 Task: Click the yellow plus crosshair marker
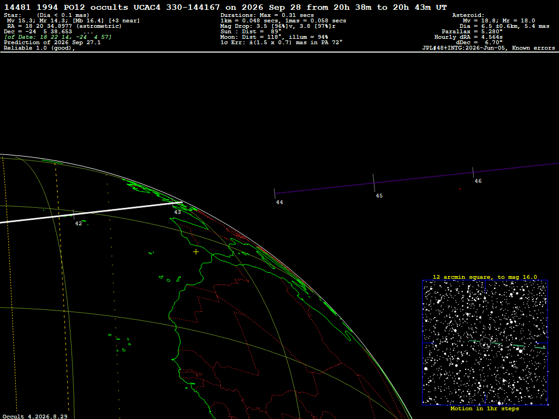pyautogui.click(x=196, y=252)
